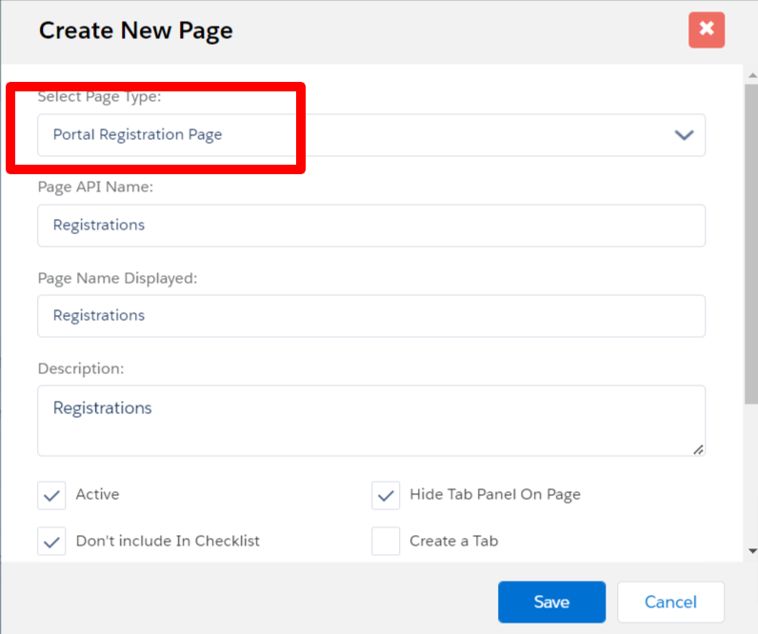
Task: Uncheck the Don't include In Checklist box
Action: (51, 541)
